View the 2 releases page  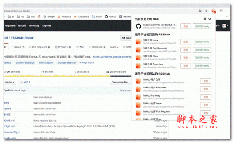82,72
